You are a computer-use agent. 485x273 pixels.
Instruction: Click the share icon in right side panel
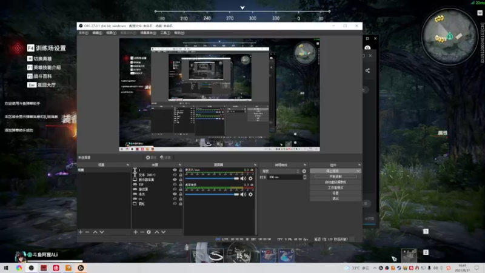tap(367, 70)
